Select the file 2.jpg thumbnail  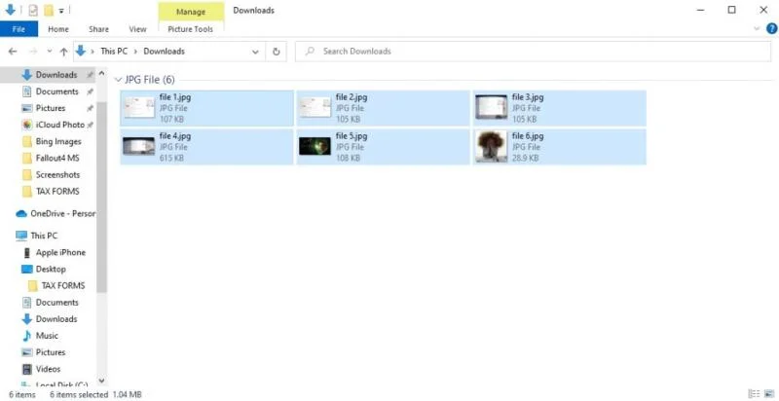[315, 108]
